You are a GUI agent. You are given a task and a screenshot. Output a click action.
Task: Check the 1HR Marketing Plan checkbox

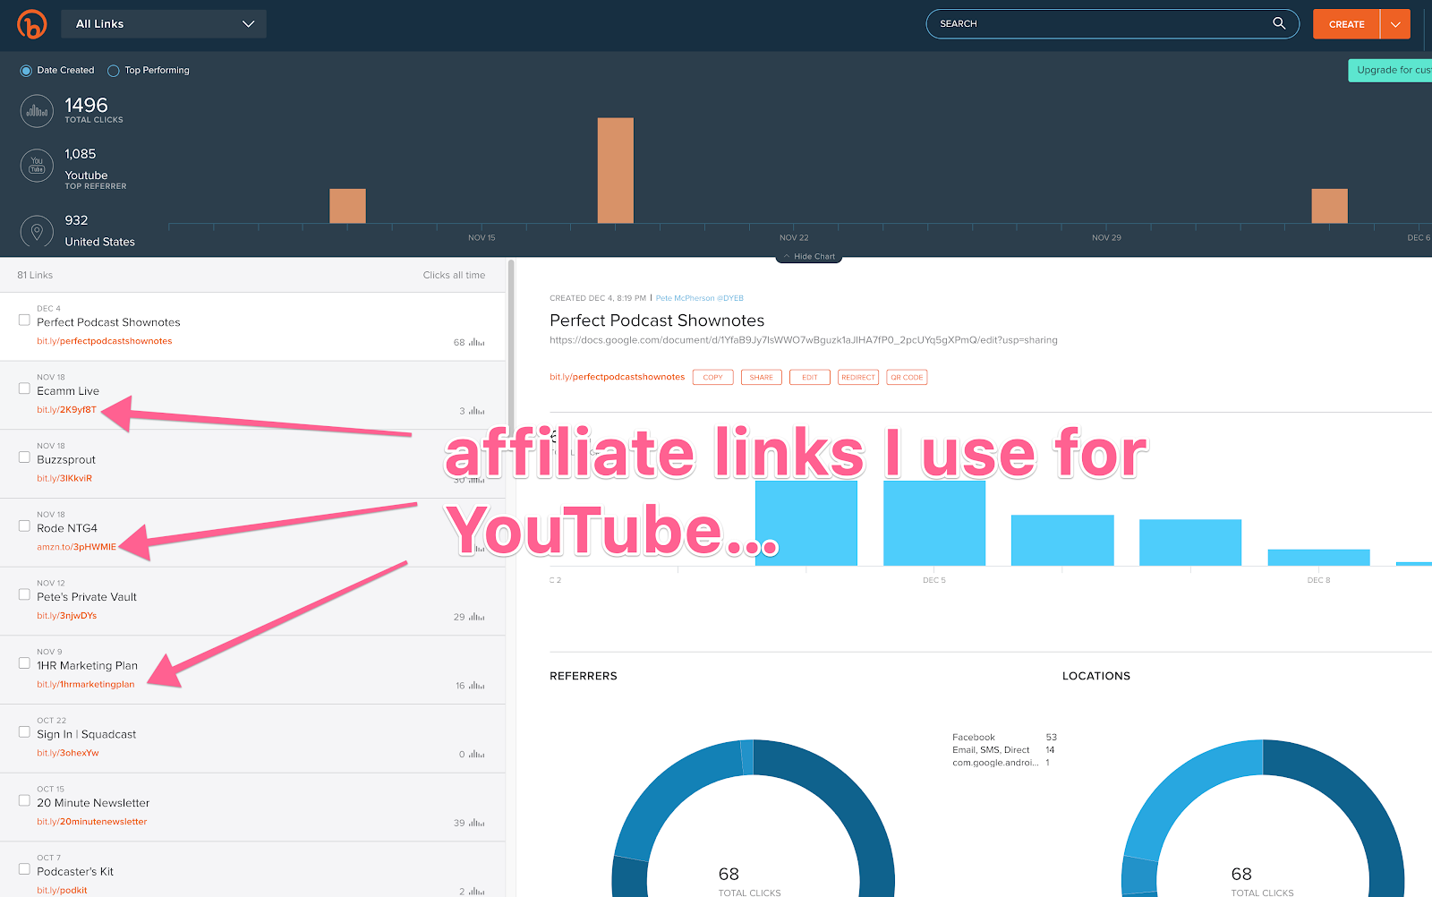click(24, 663)
